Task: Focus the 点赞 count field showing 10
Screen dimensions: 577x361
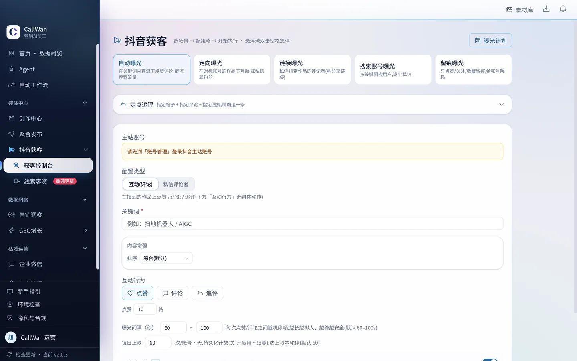Action: click(145, 309)
